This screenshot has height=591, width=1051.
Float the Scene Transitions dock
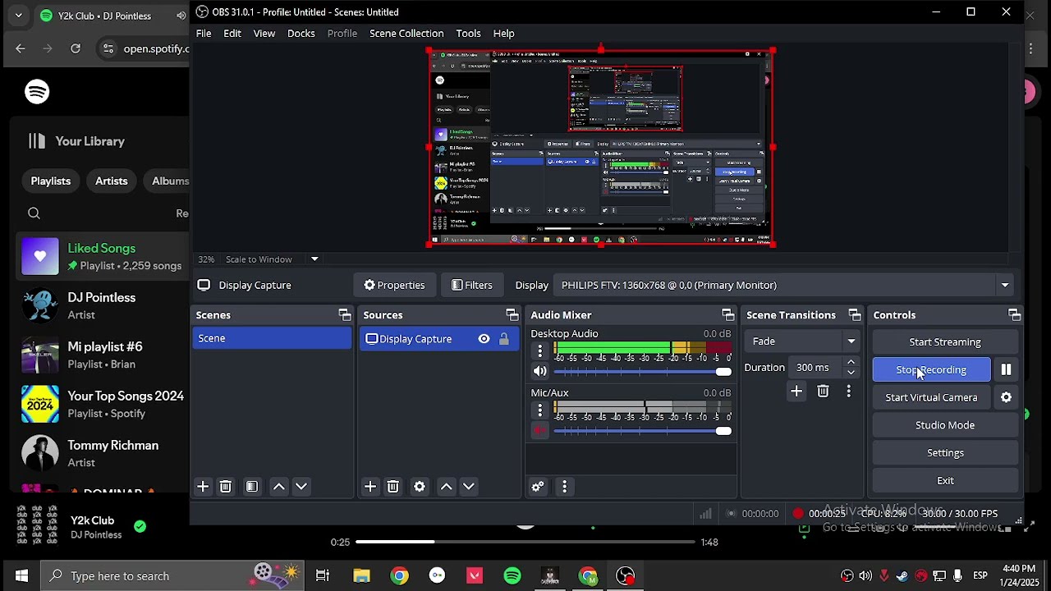coord(855,315)
